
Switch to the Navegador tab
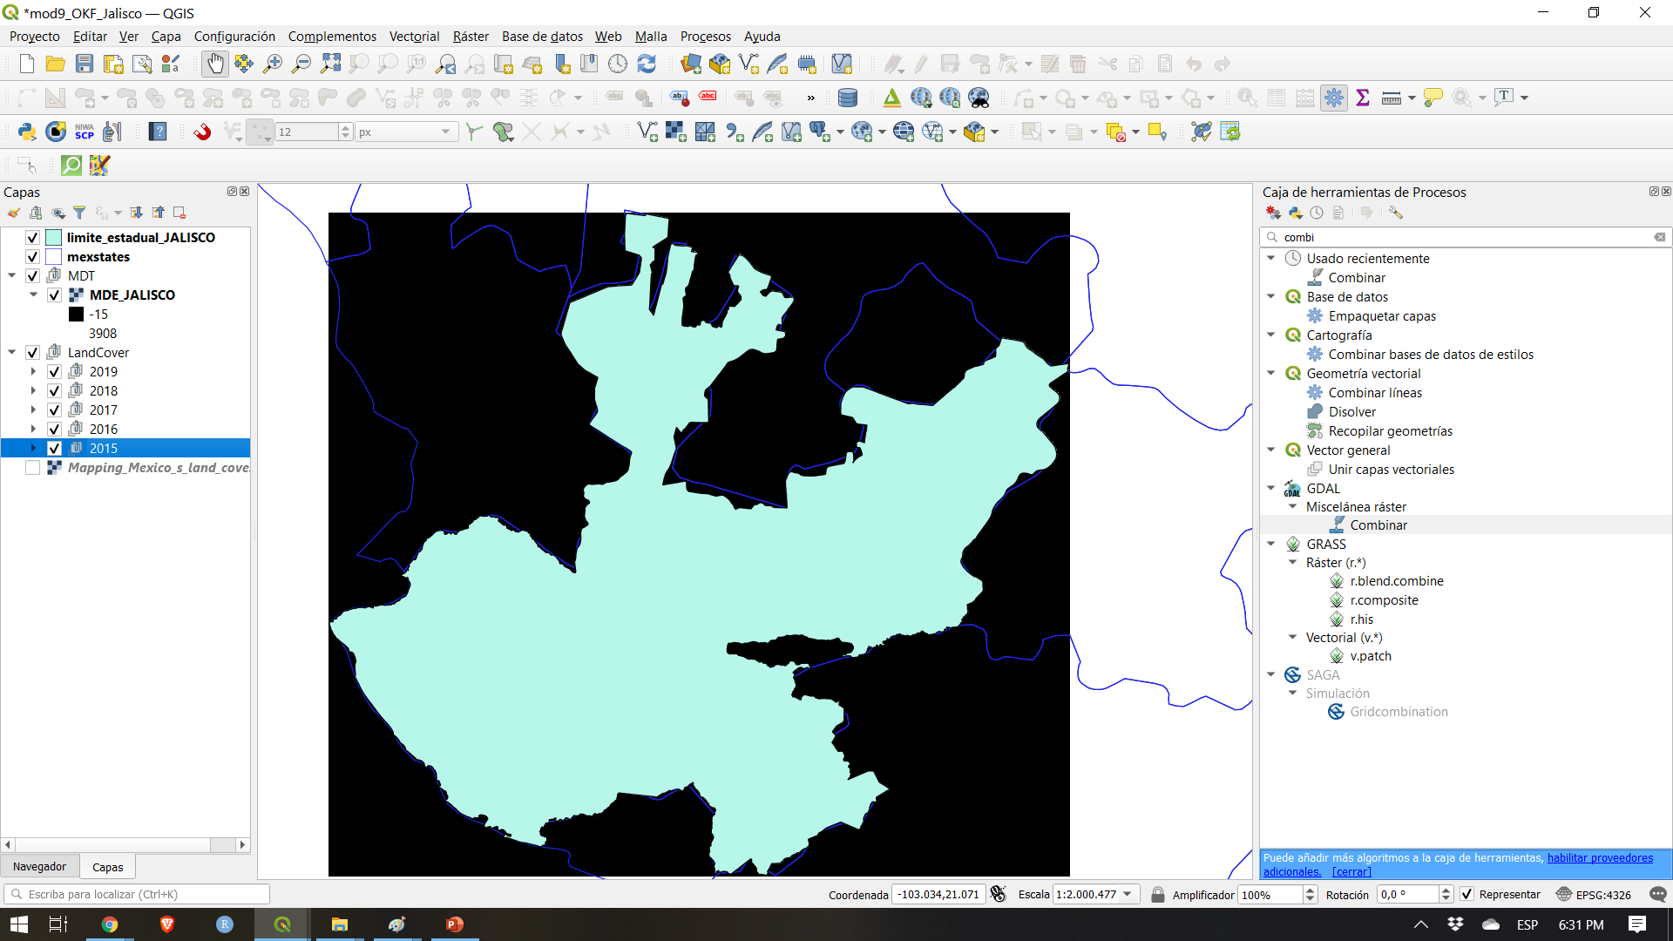tap(39, 866)
